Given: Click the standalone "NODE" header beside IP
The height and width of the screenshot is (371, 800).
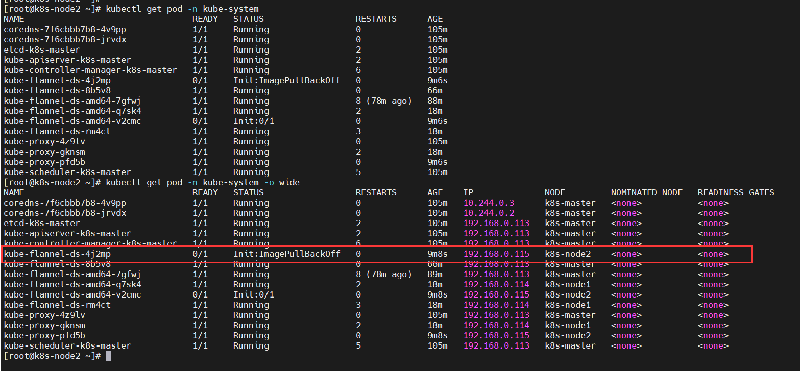Looking at the screenshot, I should coord(555,192).
